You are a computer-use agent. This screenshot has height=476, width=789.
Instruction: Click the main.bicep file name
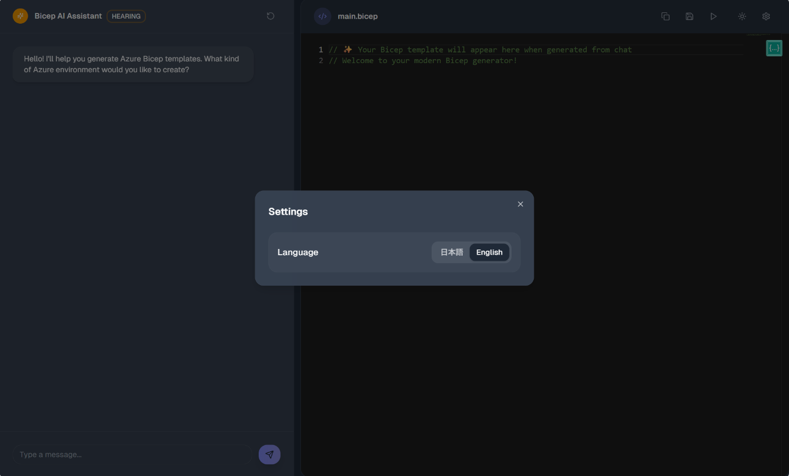358,16
